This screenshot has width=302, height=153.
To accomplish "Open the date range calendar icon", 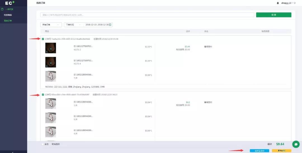I will click(x=110, y=25).
